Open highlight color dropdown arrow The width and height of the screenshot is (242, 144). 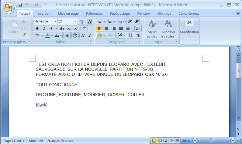[x=42, y=36]
